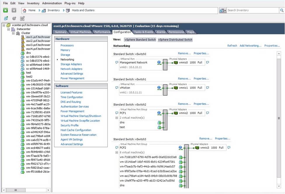Image resolution: width=285 pixels, height=194 pixels.
Task: Click the new virtual machine toolbar icon
Action: [6, 18]
